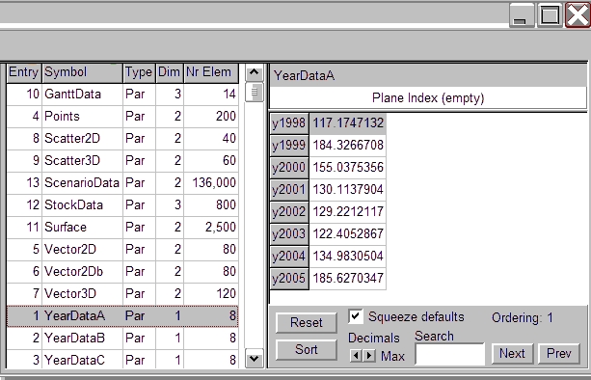Click the Ordering: 1 label
The height and width of the screenshot is (380, 591).
(x=523, y=318)
